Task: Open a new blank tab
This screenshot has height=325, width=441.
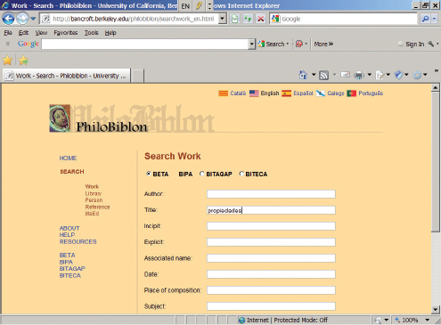Action: 137,76
